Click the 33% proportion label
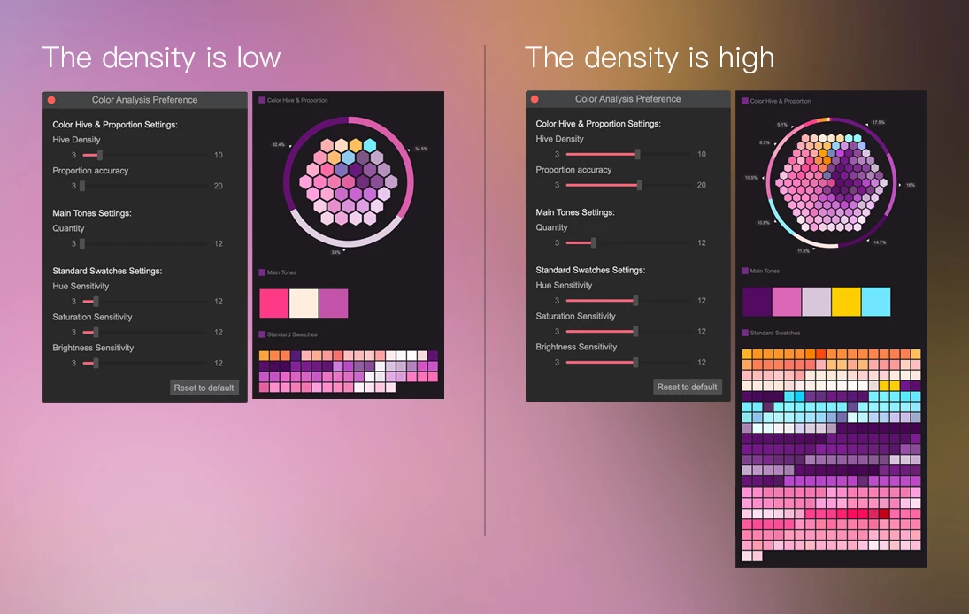969x614 pixels. [x=335, y=252]
